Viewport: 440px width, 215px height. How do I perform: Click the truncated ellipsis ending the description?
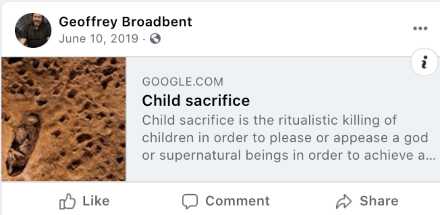[431, 156]
